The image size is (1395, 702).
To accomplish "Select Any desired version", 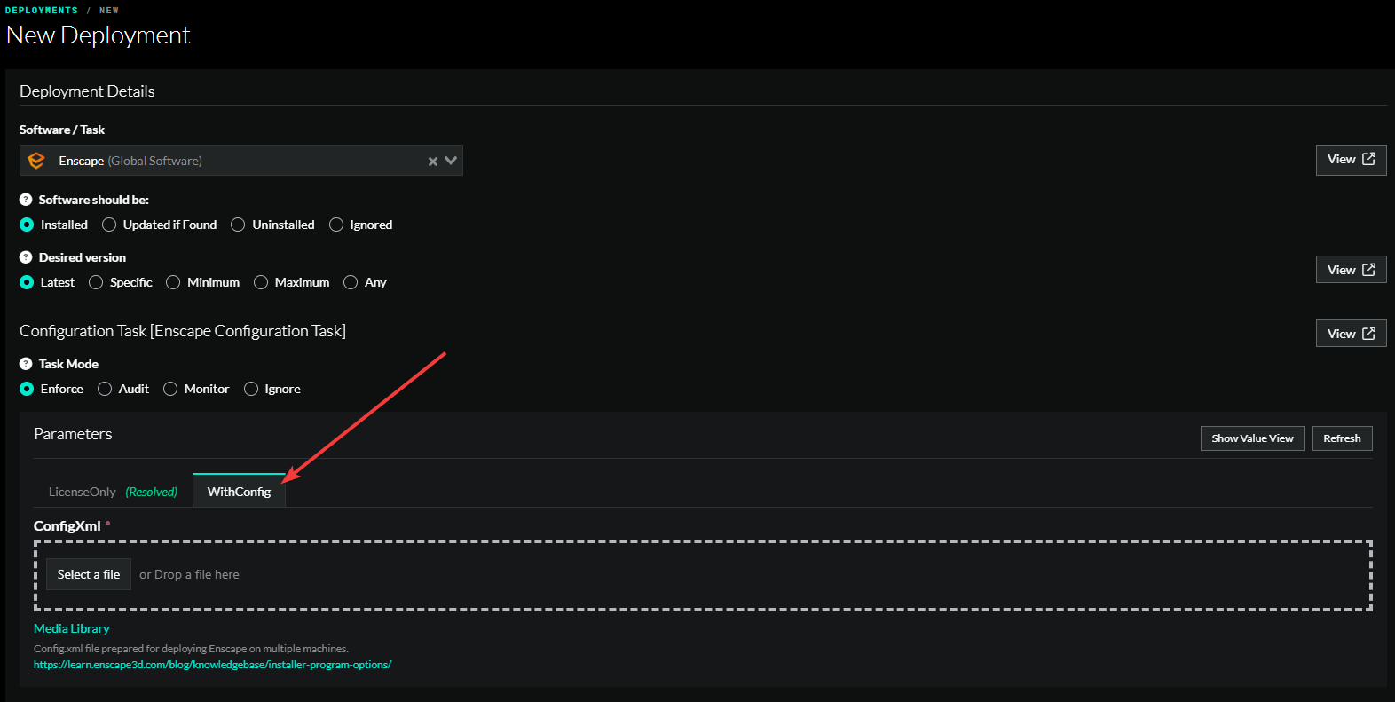I will [x=351, y=282].
